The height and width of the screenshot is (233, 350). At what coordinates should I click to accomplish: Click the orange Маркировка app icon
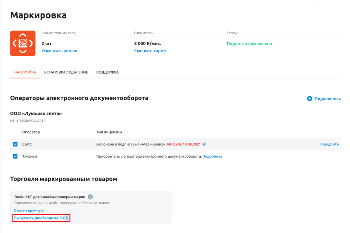click(x=23, y=43)
